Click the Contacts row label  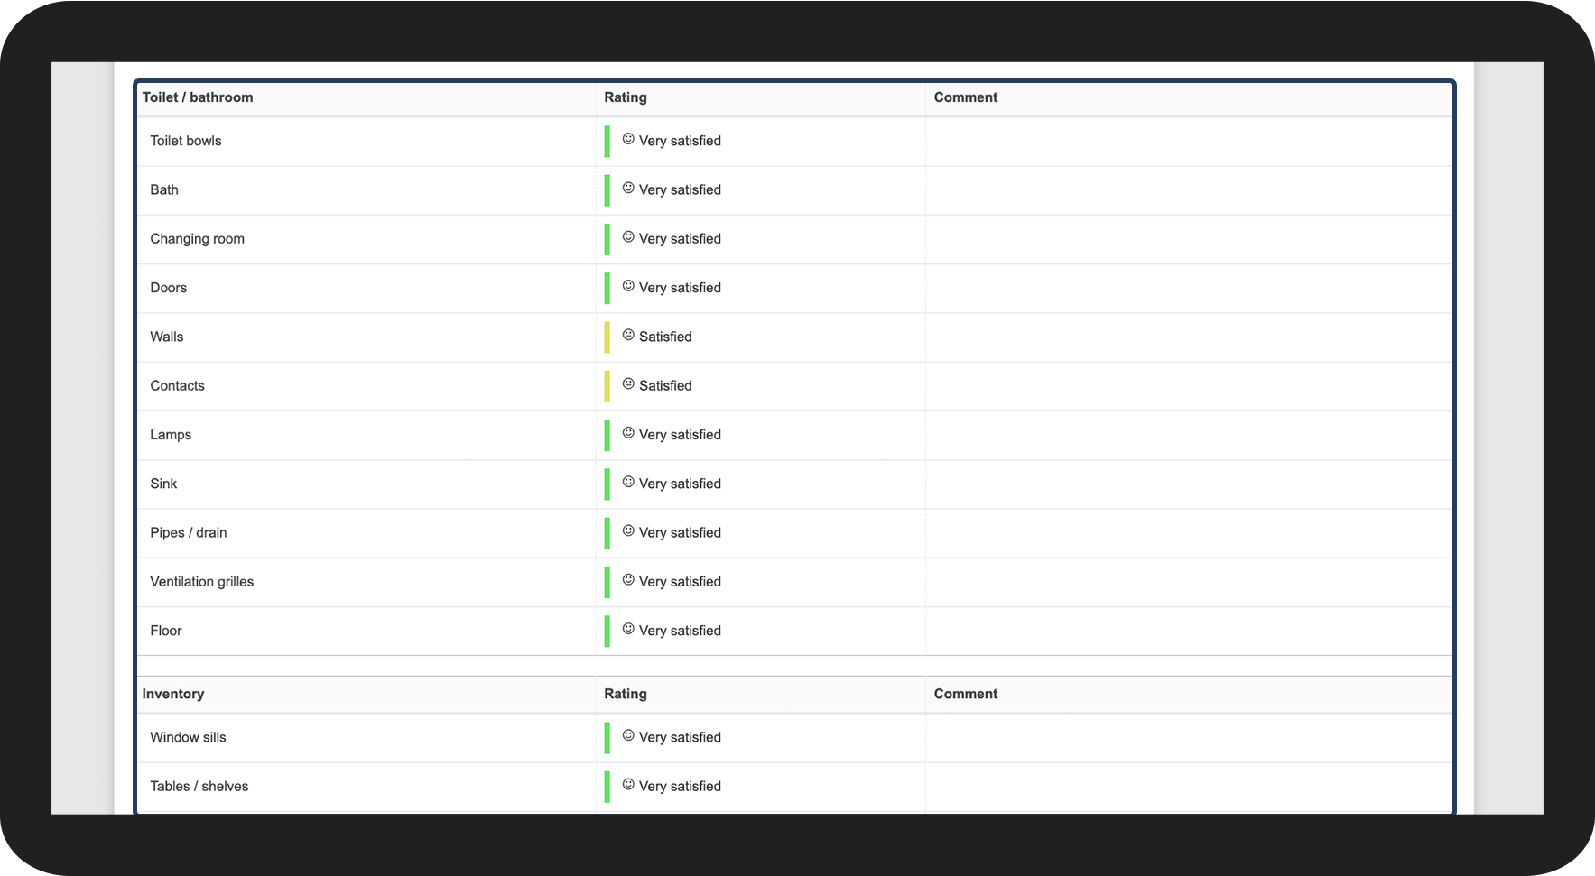point(178,386)
